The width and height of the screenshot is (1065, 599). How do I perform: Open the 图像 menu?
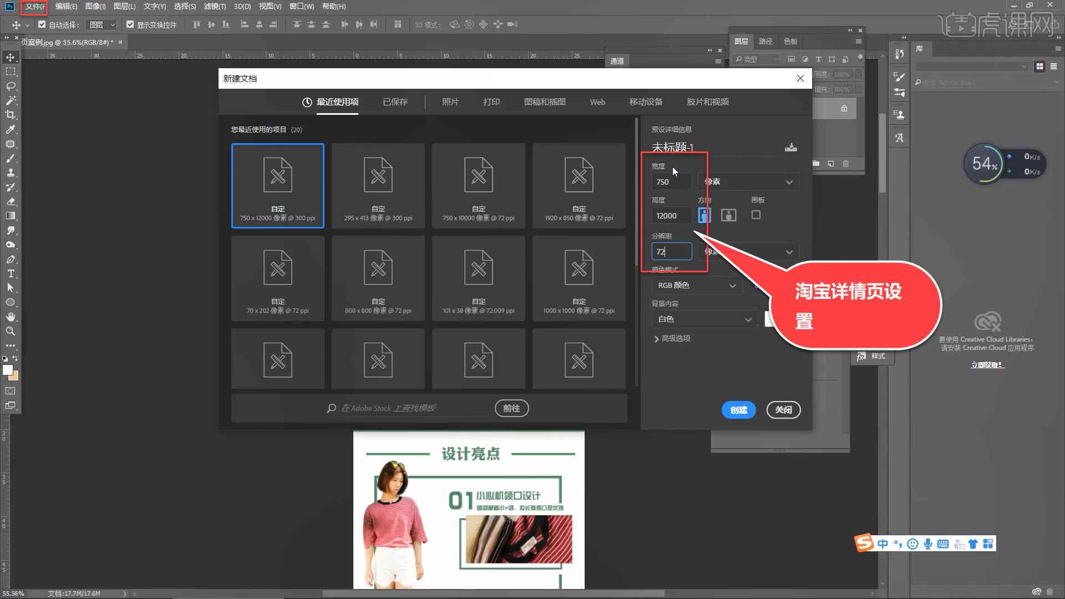click(95, 7)
